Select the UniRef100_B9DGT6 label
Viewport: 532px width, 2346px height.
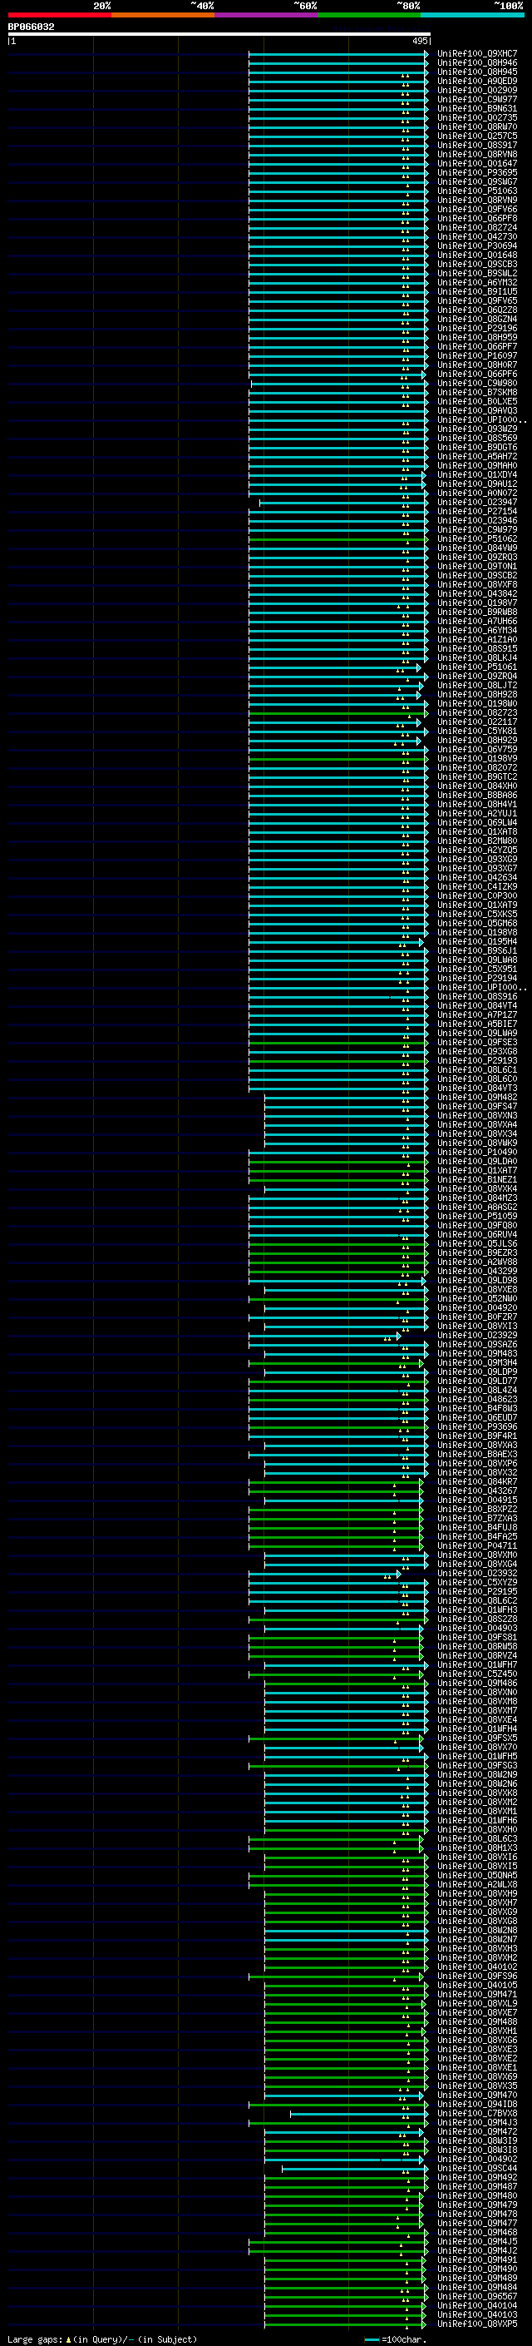(x=476, y=447)
